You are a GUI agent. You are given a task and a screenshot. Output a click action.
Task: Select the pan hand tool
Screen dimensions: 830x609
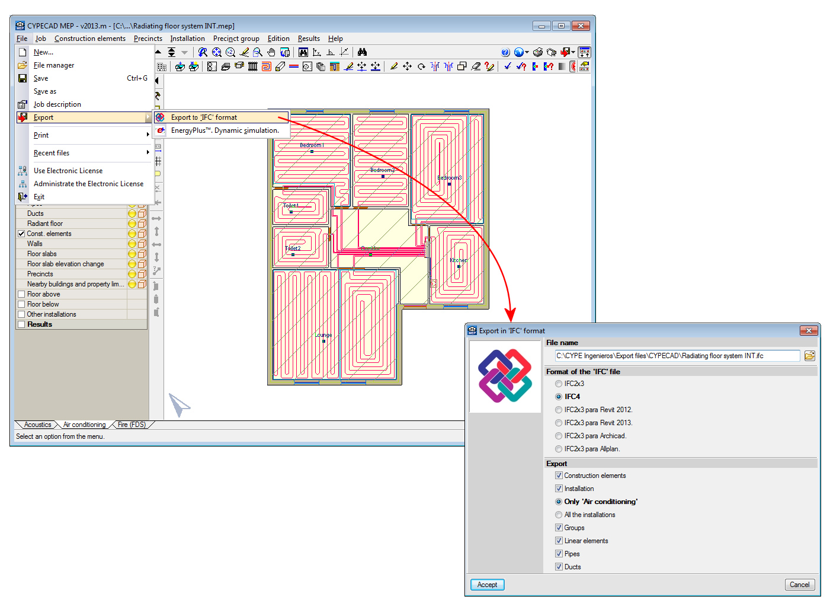[271, 52]
